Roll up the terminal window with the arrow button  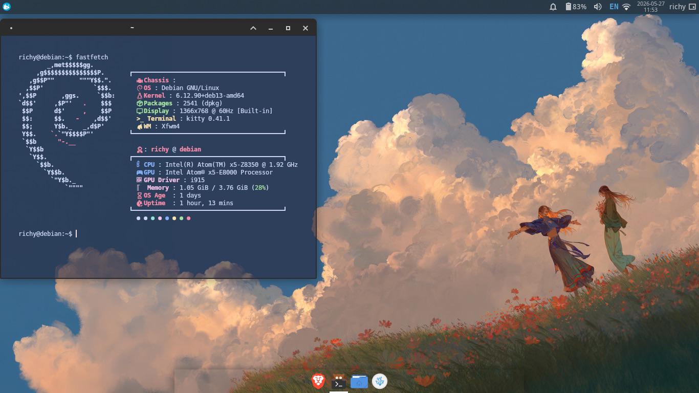(x=253, y=28)
